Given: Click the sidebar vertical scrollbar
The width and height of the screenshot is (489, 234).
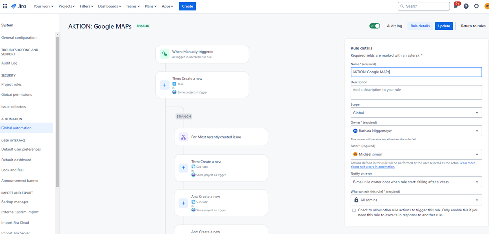Looking at the screenshot, I should tap(57, 111).
